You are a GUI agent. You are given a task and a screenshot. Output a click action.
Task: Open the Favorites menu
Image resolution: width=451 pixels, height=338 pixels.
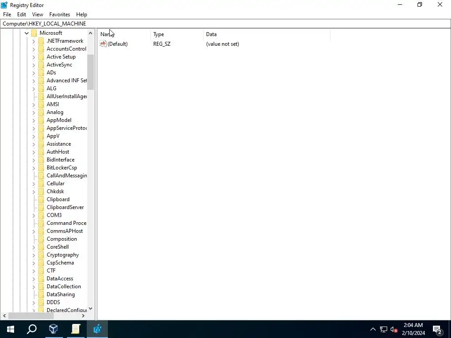pyautogui.click(x=59, y=15)
